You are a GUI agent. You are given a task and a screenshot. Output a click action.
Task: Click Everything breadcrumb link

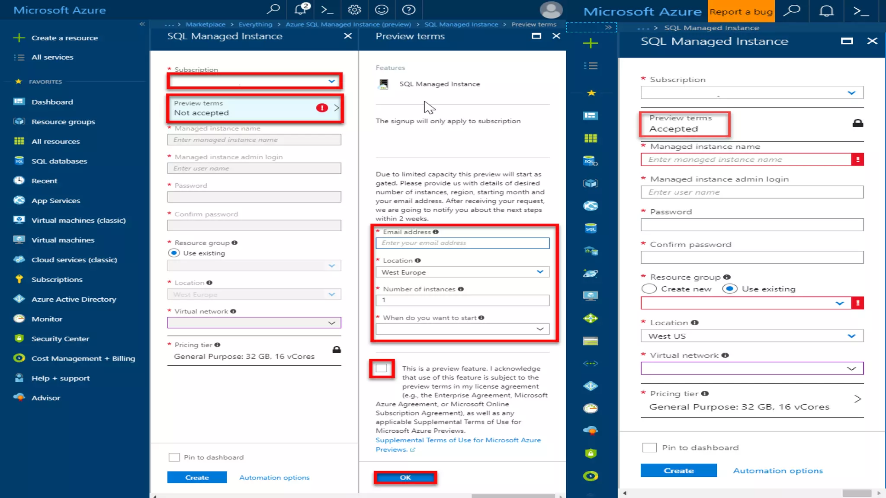pos(255,24)
